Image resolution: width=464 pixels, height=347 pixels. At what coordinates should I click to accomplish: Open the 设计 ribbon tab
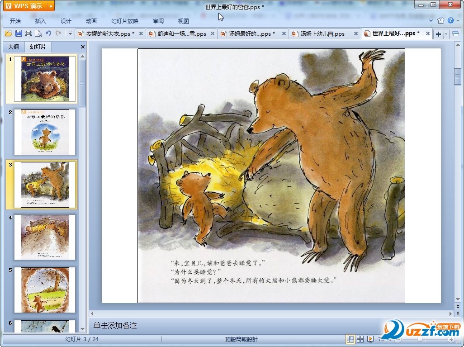click(66, 21)
